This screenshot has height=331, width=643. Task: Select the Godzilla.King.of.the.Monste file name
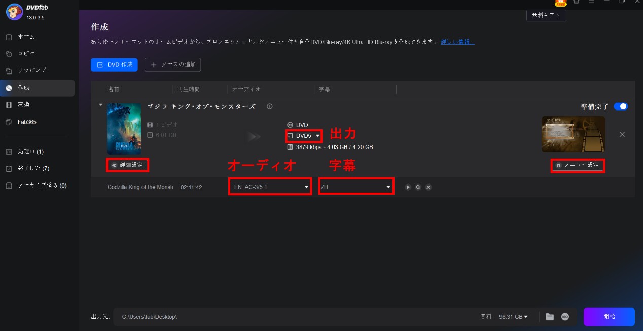click(140, 187)
